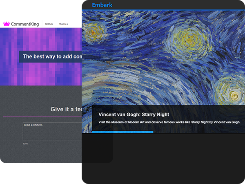This screenshot has width=245, height=184.
Task: Click the 'Vincent van Gogh: Starry Night' heading
Action: pyautogui.click(x=134, y=114)
